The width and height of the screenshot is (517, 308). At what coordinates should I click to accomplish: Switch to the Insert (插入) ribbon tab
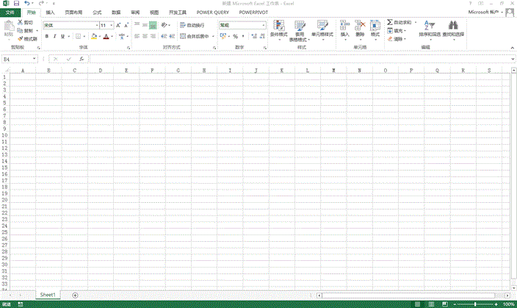point(50,12)
